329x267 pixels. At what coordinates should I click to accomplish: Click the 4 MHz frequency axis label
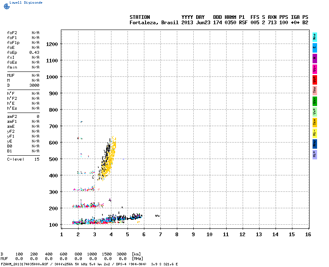(x=111, y=235)
